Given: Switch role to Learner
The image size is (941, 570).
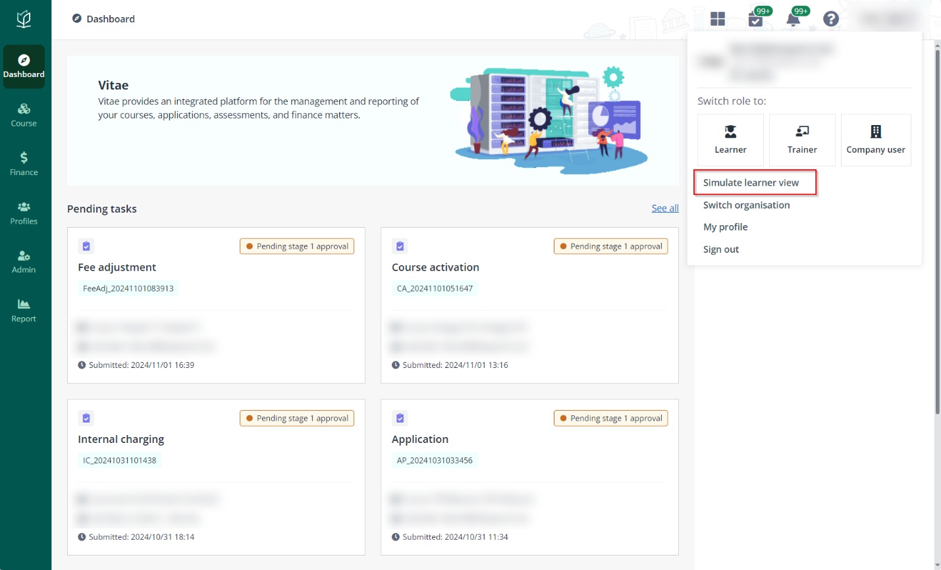Looking at the screenshot, I should [730, 140].
